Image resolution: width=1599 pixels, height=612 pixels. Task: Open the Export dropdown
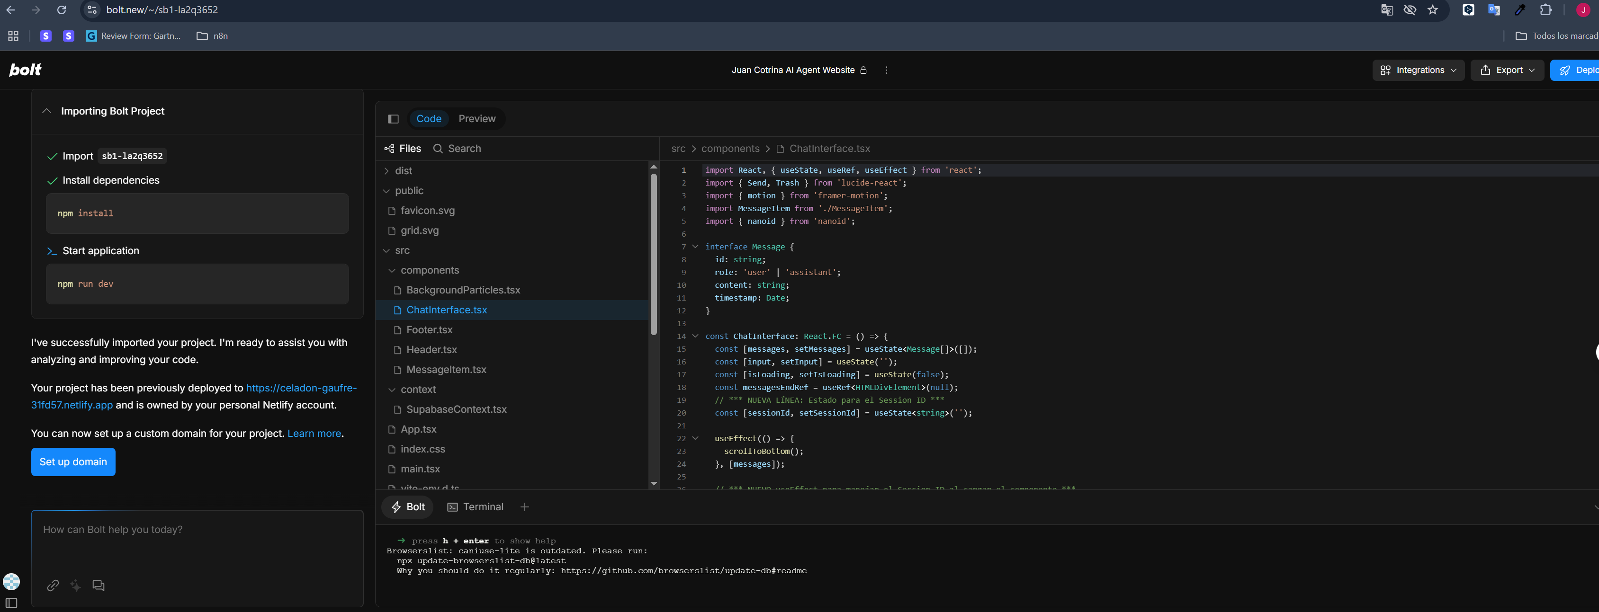point(1507,70)
